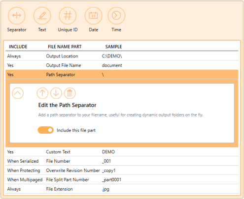Click the When Protecting include cell

pyautogui.click(x=24, y=171)
